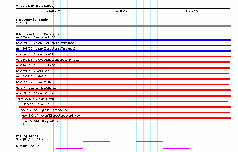
Task: Open the nsv4201783 (gnomADStructuralVariants) label
Action: [x=46, y=48]
